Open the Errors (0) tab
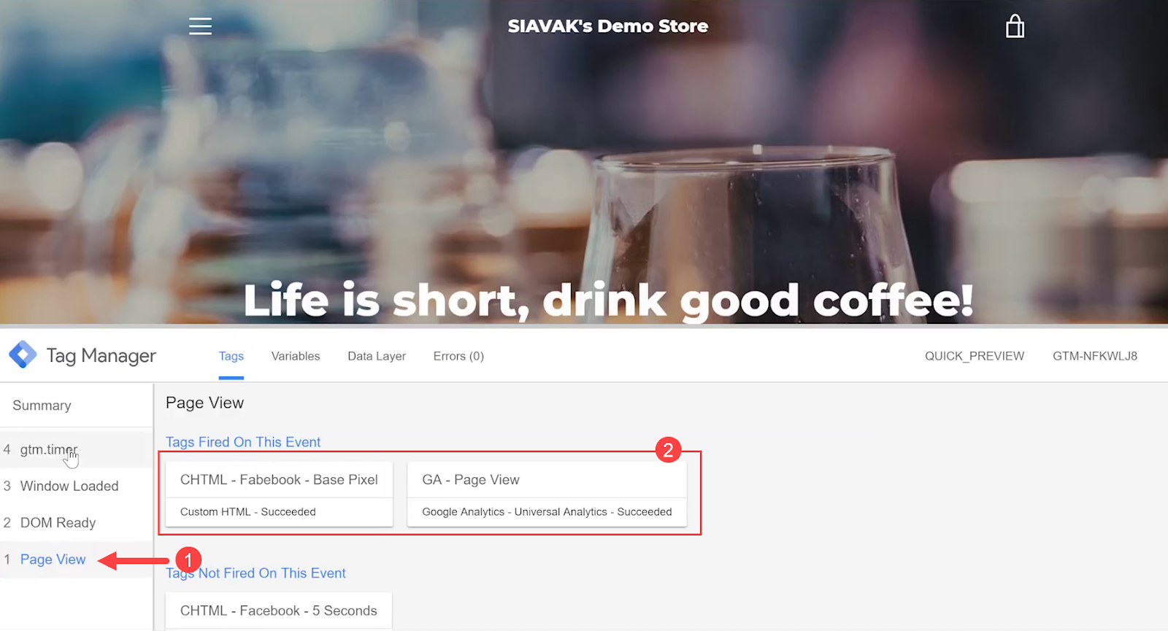This screenshot has width=1168, height=631. 458,356
